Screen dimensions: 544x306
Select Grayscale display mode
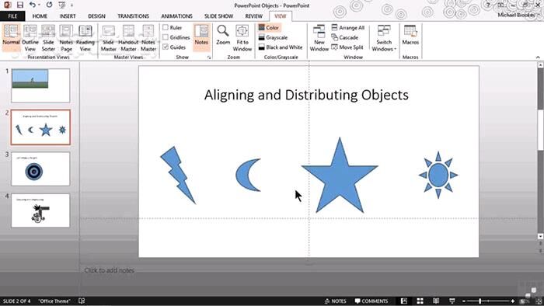pos(273,37)
